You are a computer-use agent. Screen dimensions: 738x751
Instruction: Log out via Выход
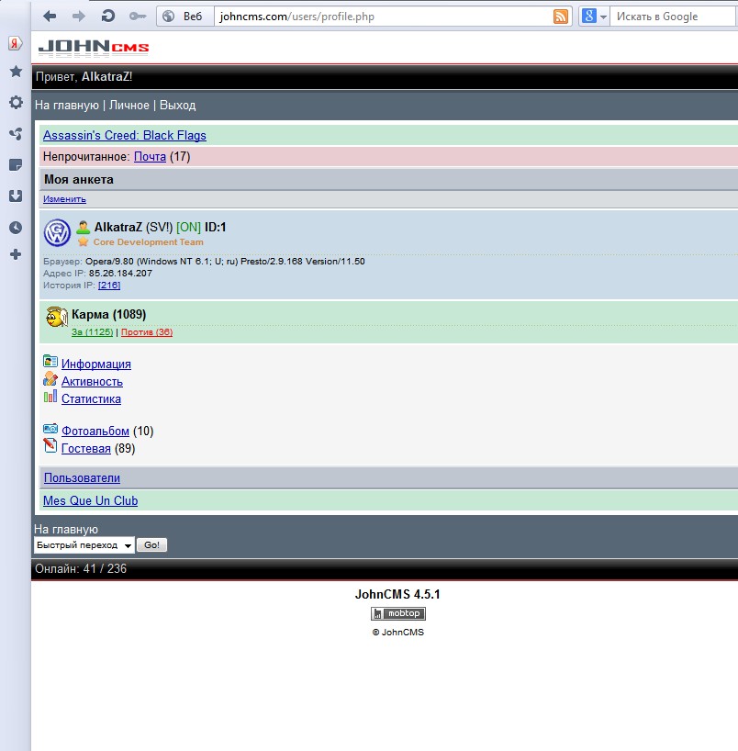tap(178, 105)
